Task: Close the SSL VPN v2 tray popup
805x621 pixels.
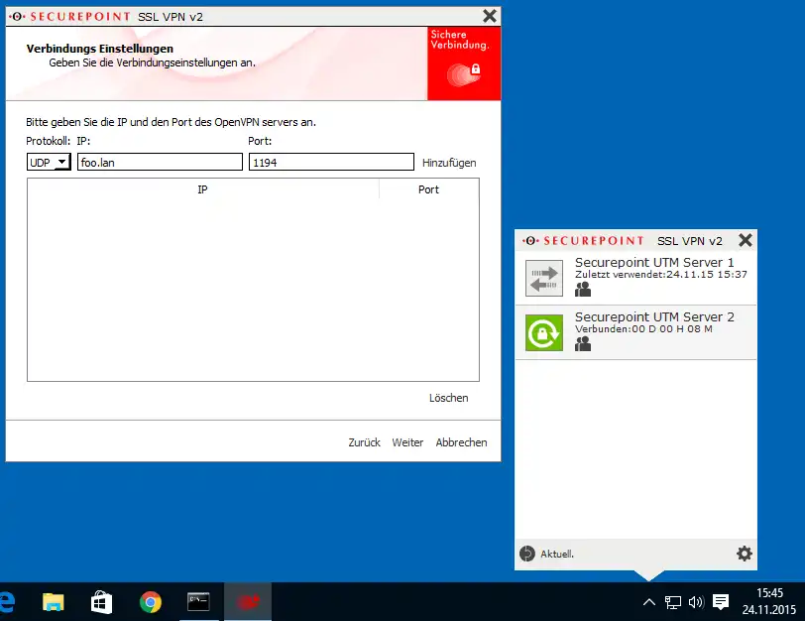Action: tap(745, 240)
